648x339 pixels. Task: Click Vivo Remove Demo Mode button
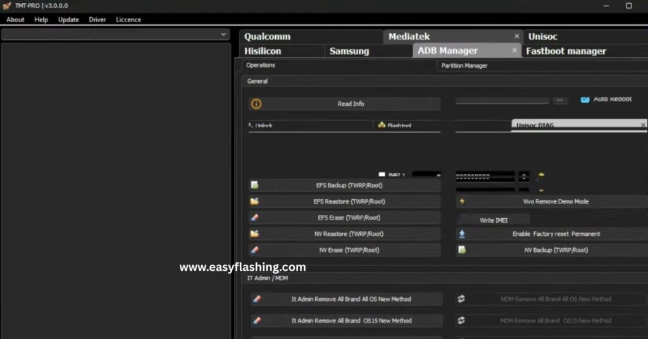(552, 202)
